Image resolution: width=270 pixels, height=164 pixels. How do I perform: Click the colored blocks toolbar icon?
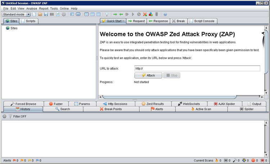point(151,14)
